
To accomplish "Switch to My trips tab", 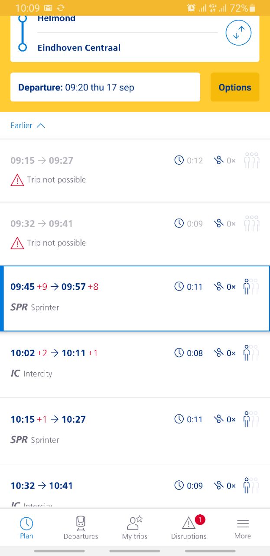I will coord(135,528).
